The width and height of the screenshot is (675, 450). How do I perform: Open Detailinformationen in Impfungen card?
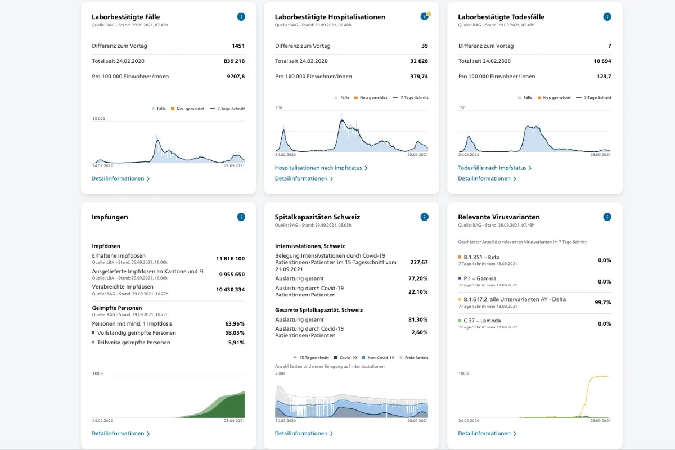click(x=121, y=434)
